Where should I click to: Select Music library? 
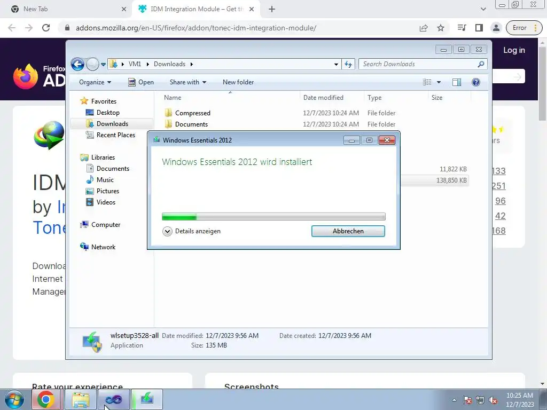tap(100, 180)
